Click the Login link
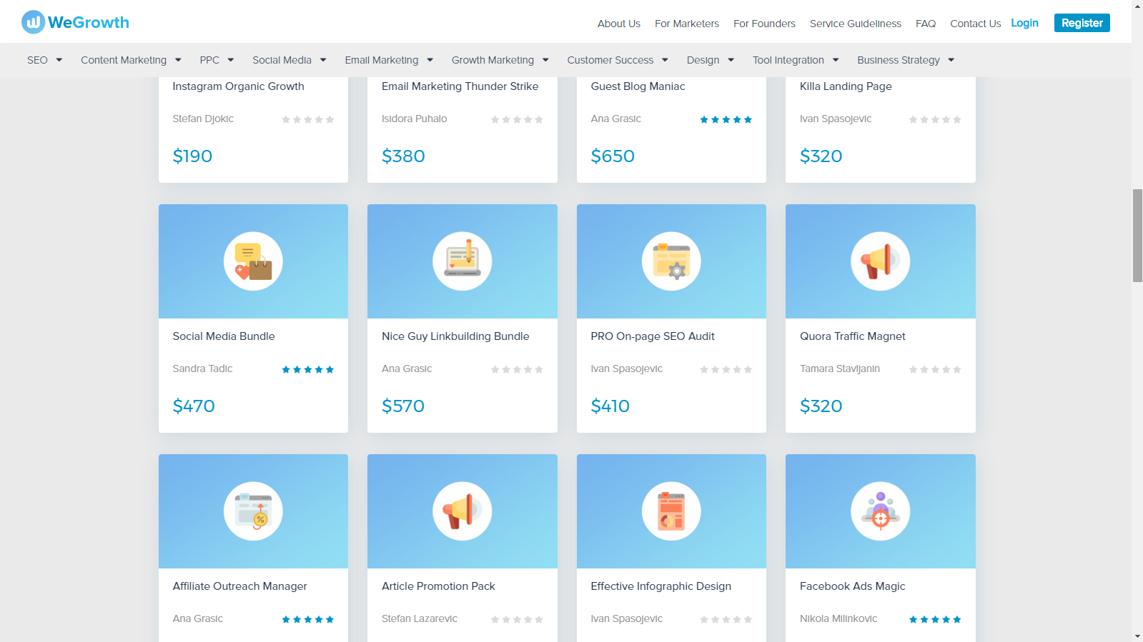The image size is (1143, 642). point(1024,23)
